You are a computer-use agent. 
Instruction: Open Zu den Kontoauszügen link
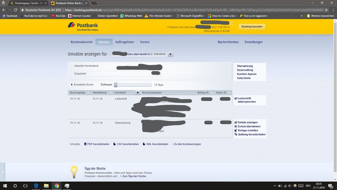tap(187, 144)
